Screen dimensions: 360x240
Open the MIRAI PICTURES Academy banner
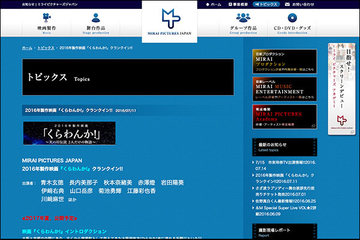tap(285, 116)
